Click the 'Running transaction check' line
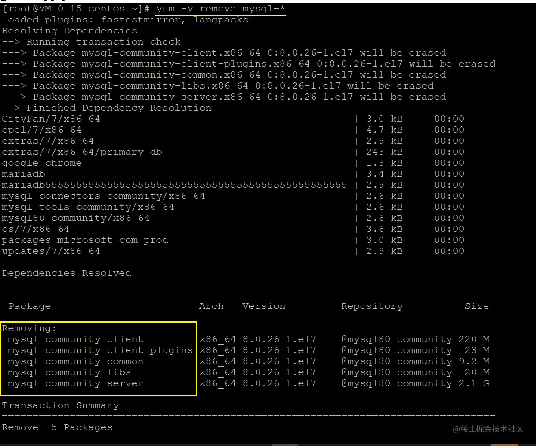The width and height of the screenshot is (536, 446). (x=91, y=42)
